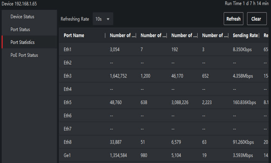Click the Refresh button
The width and height of the screenshot is (271, 163).
pos(233,19)
